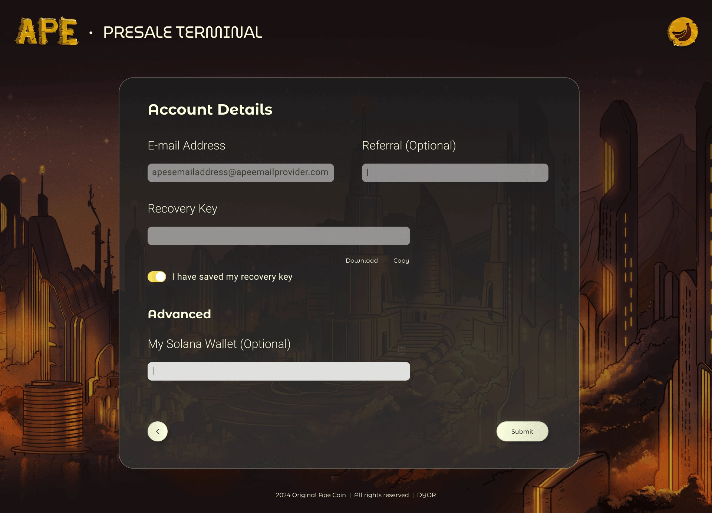Click the APE logo in the header

point(47,31)
